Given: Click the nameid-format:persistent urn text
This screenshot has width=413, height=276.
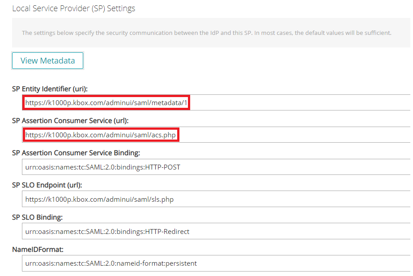Looking at the screenshot, I should coord(111,263).
